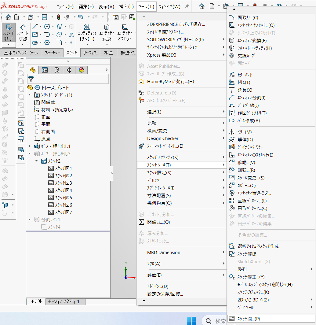Viewport: 316px width, 325px height.
Task: Choose 直線パターン...(L) in the submenu
Action: point(271,201)
